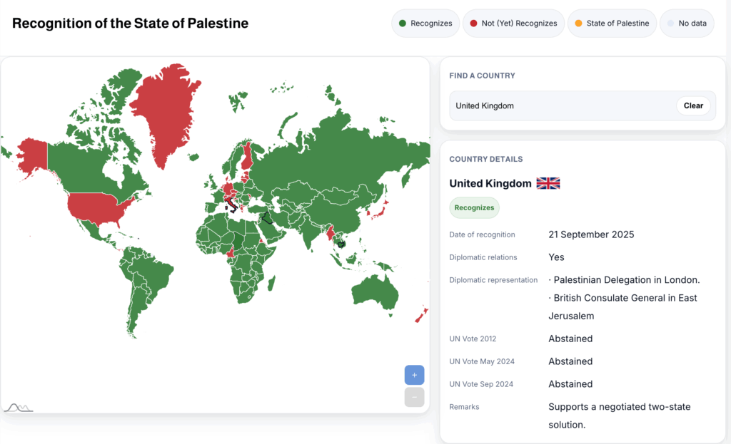
Task: Click the orange State of Palestine dot
Action: pos(578,24)
